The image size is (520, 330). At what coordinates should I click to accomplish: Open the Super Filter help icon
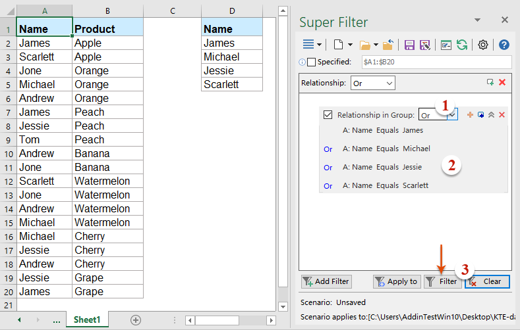coord(504,45)
